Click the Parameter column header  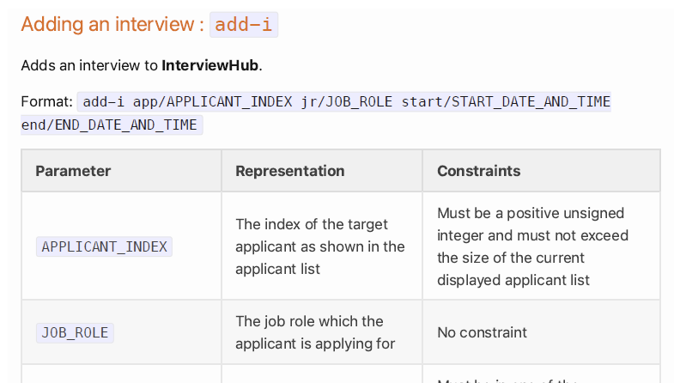122,171
